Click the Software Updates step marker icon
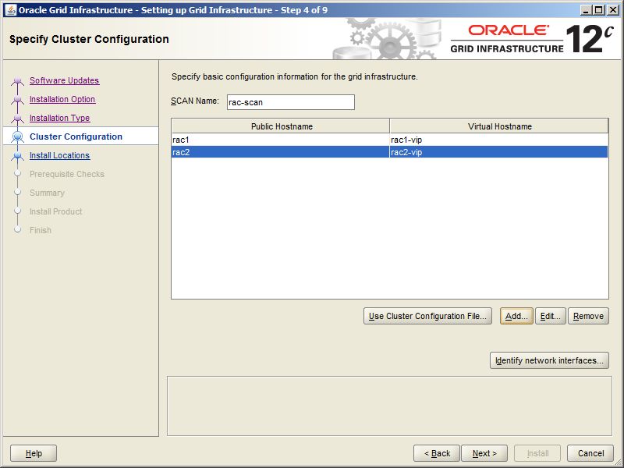The width and height of the screenshot is (624, 468). 17,81
